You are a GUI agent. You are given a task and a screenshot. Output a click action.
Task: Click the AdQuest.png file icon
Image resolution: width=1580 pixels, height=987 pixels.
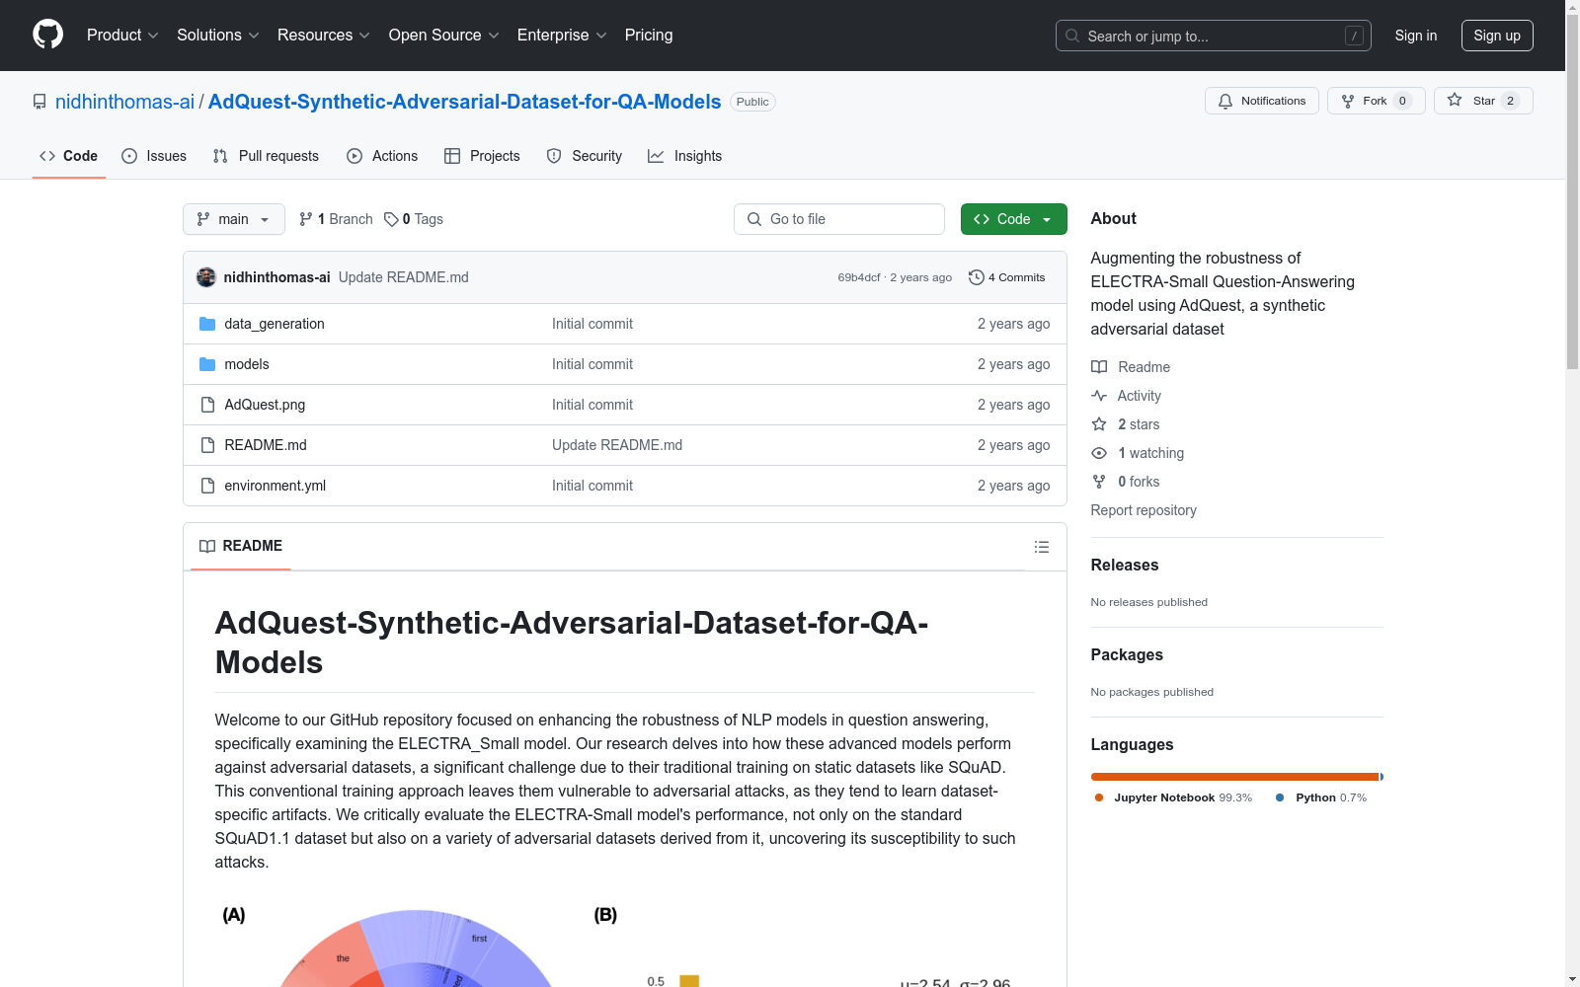[x=207, y=405]
